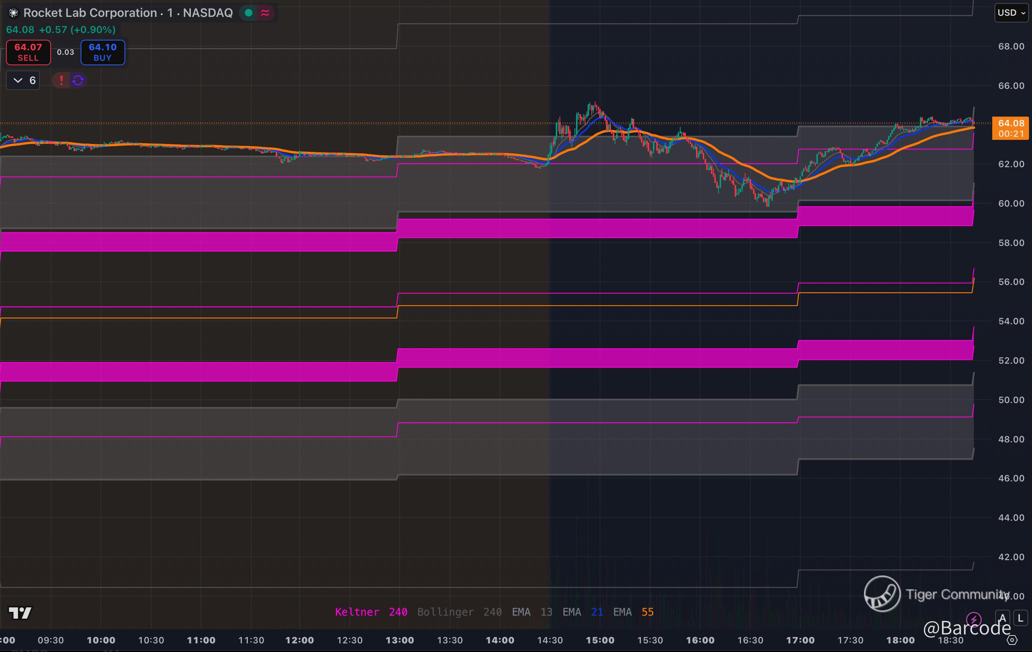The height and width of the screenshot is (652, 1032).
Task: Open chart settings hexagon gear icon
Action: tap(1012, 640)
